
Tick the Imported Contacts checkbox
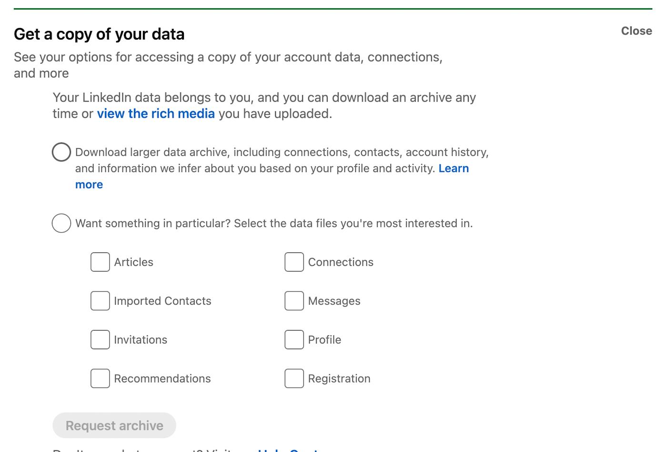point(100,301)
